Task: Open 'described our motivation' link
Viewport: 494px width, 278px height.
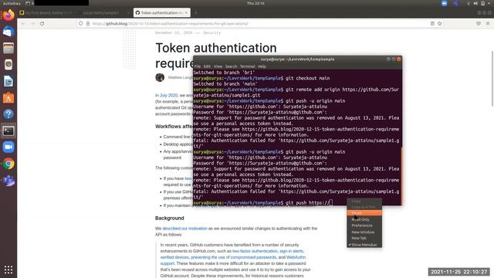Action: [x=184, y=229]
